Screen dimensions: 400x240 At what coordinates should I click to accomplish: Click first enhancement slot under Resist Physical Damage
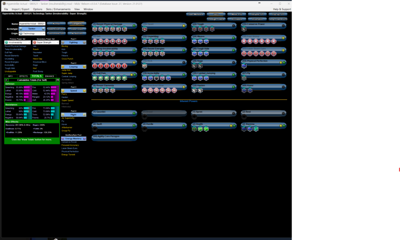95,29
